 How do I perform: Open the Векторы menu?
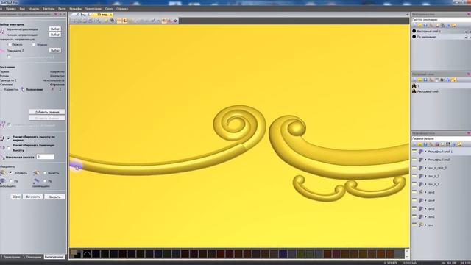click(x=49, y=9)
